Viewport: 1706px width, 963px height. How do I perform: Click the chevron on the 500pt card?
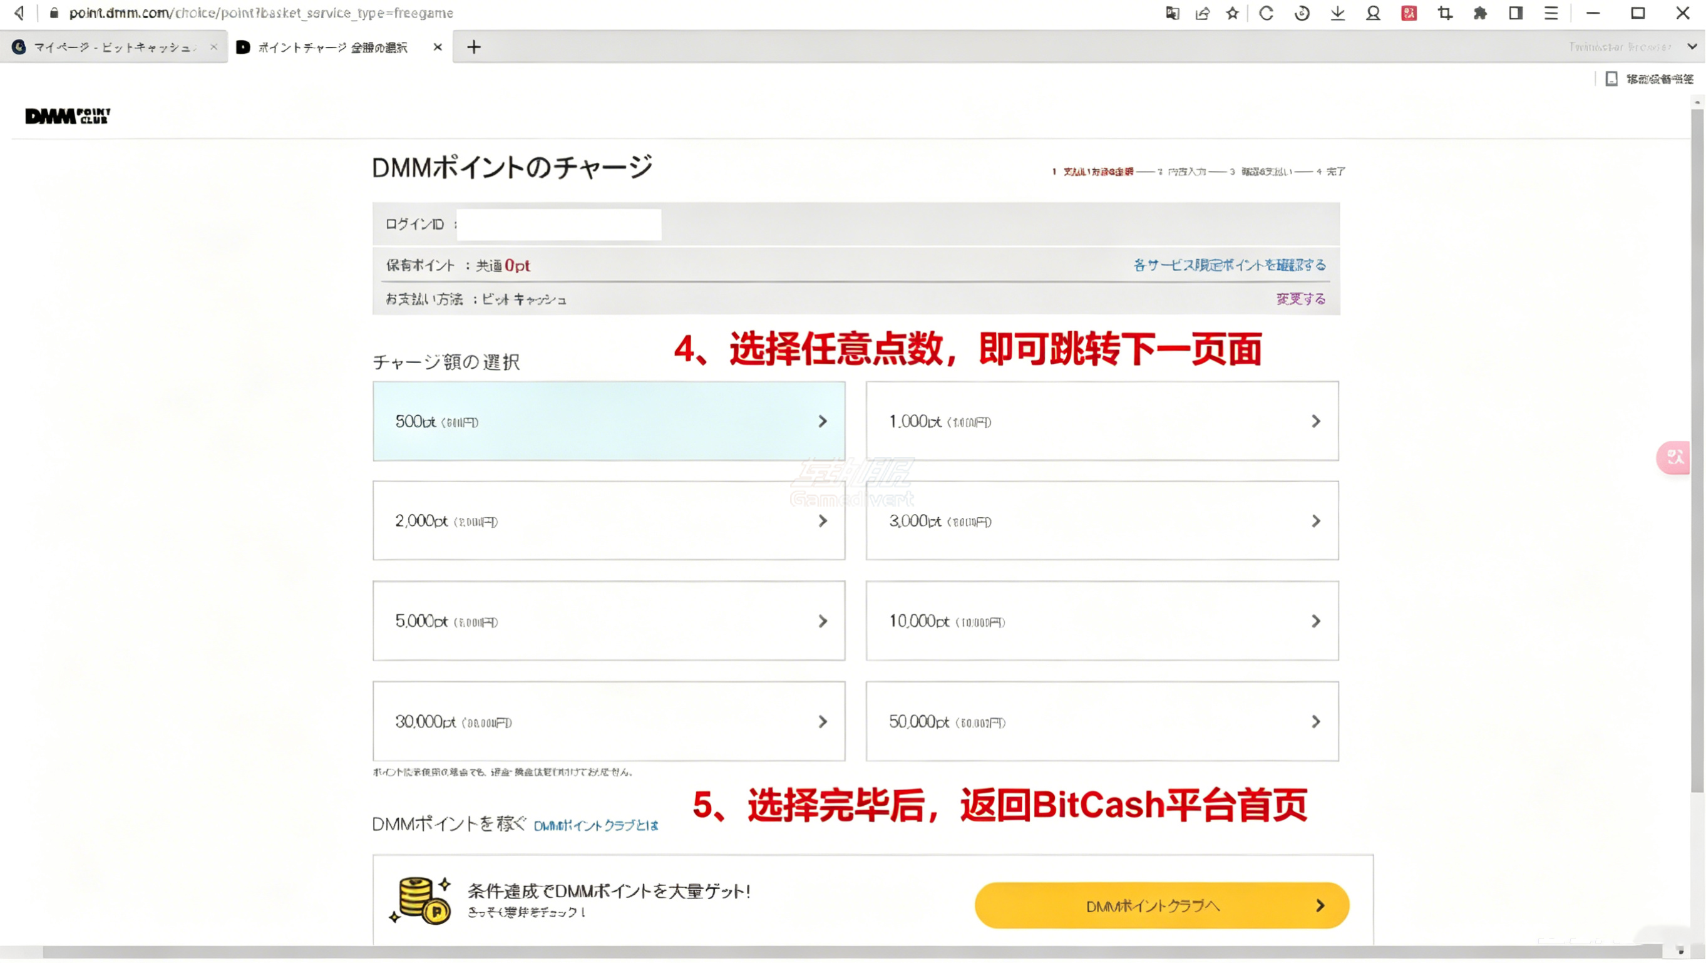point(823,421)
